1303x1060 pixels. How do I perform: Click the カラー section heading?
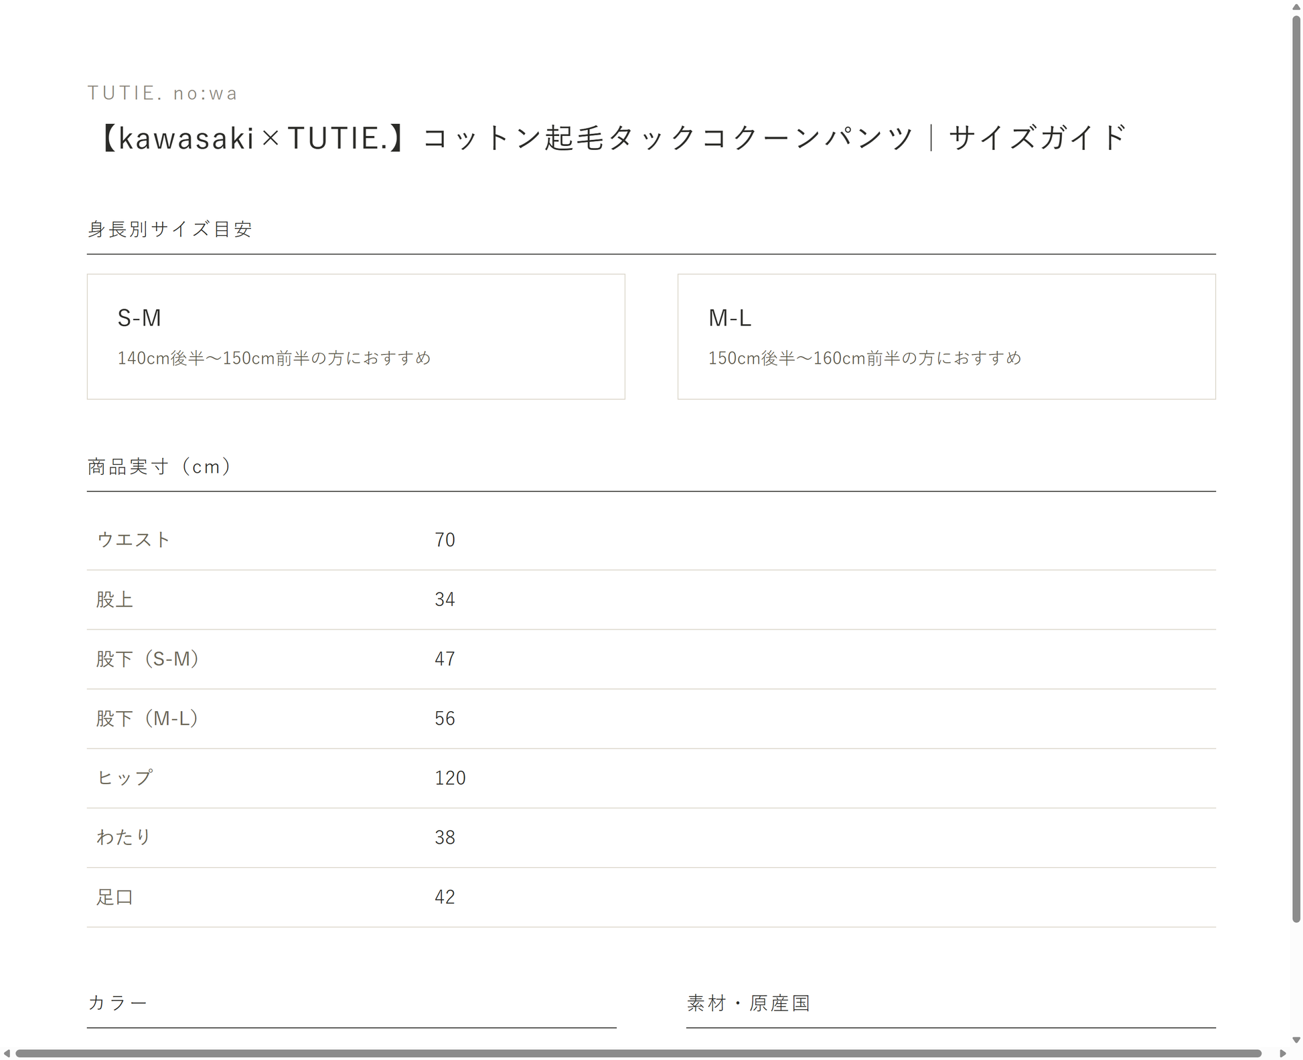click(117, 1002)
